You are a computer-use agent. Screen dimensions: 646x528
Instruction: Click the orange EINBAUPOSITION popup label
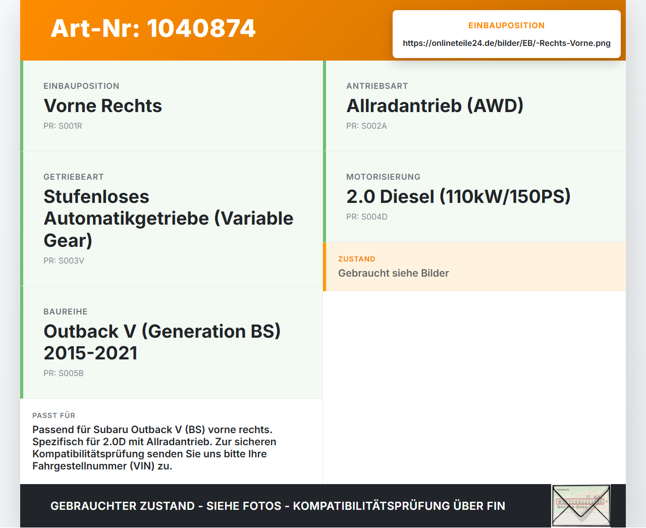[507, 25]
